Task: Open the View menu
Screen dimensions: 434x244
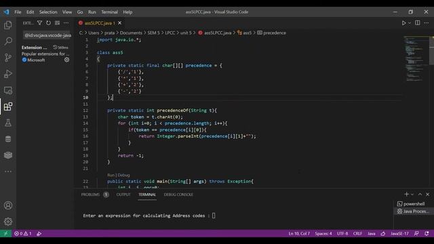Action: point(67,12)
